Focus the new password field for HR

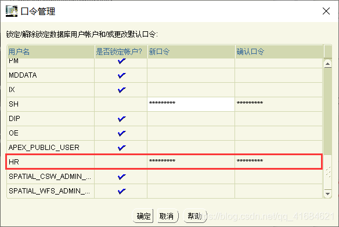191,162
